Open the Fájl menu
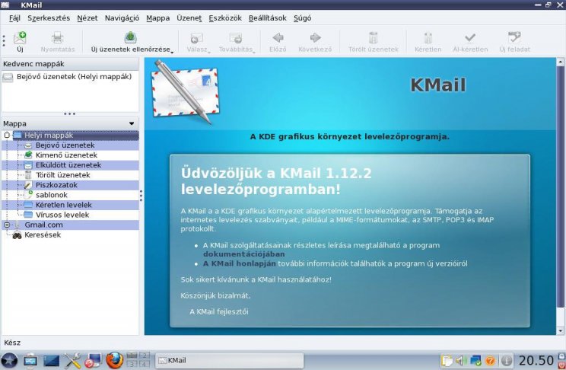This screenshot has height=370, width=566. coord(14,18)
